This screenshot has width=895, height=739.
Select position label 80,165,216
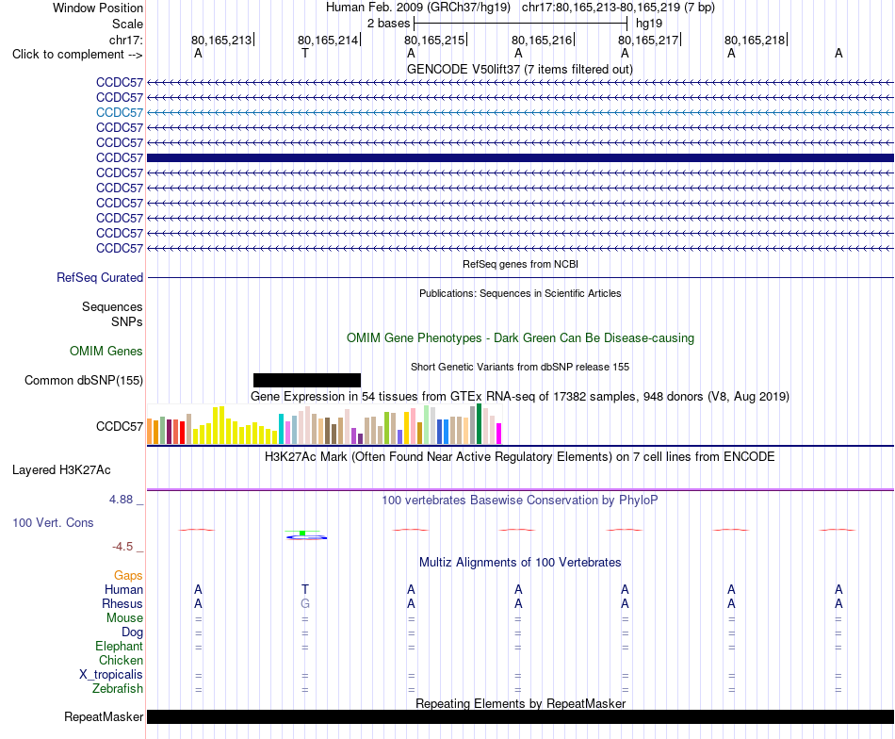point(542,40)
